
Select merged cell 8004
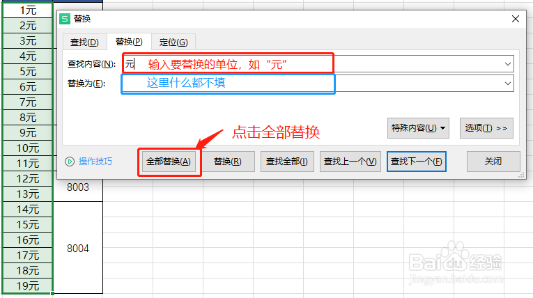pyautogui.click(x=78, y=248)
